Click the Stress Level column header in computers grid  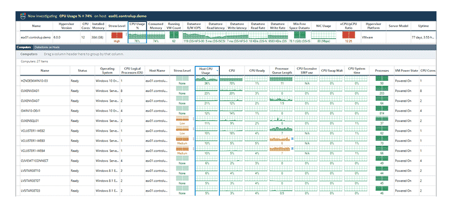182,71
